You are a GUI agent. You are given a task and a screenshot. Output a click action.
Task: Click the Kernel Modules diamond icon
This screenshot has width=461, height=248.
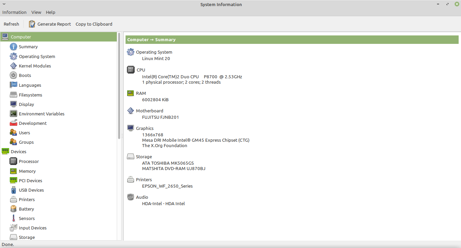pyautogui.click(x=13, y=66)
